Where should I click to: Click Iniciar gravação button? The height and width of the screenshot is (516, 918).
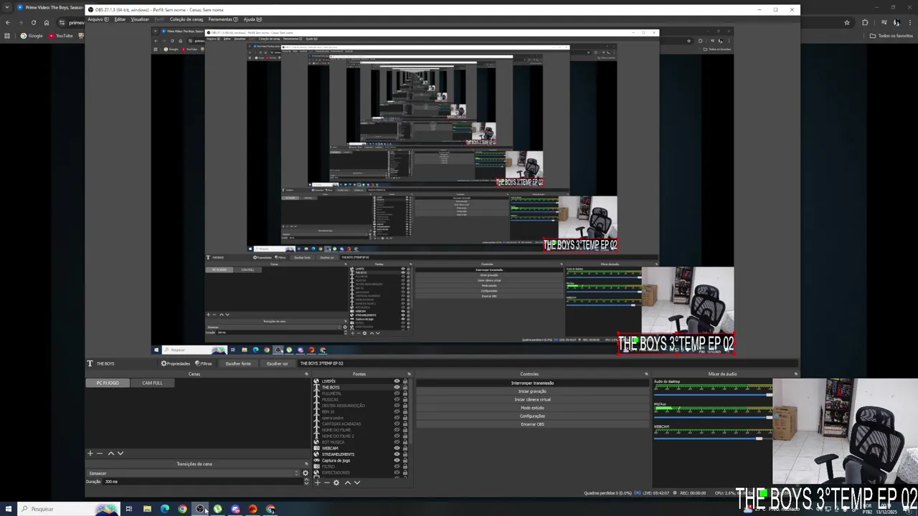pyautogui.click(x=532, y=391)
